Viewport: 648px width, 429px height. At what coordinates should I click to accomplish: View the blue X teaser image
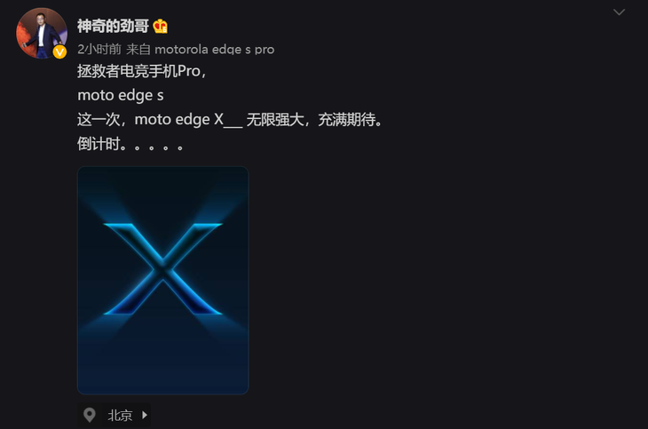[x=162, y=281]
